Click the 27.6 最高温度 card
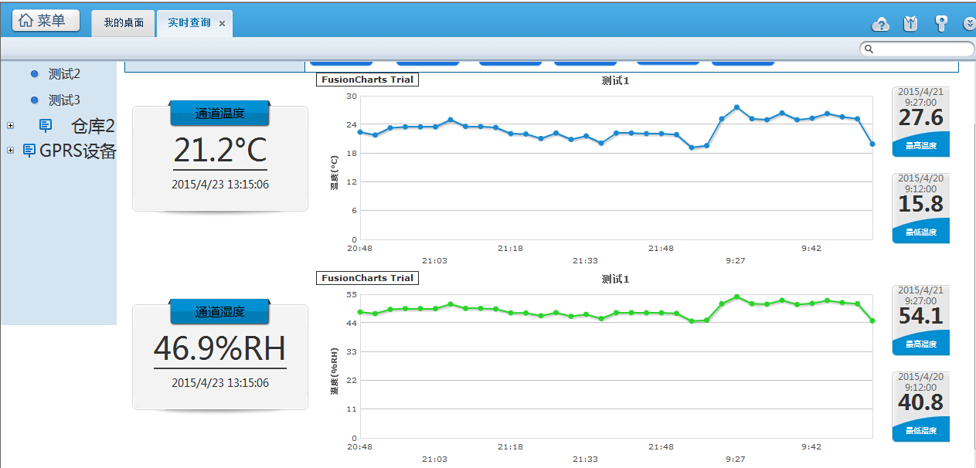The image size is (976, 468). [x=920, y=122]
